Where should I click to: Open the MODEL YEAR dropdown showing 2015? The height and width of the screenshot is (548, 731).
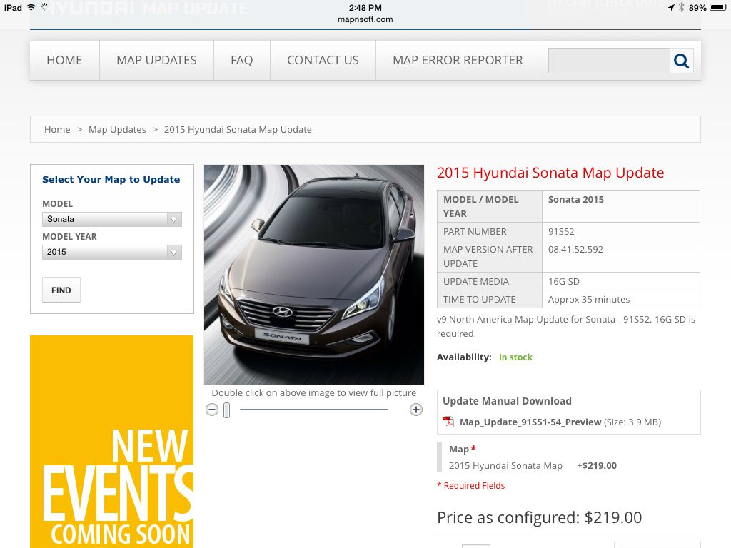[x=112, y=252]
